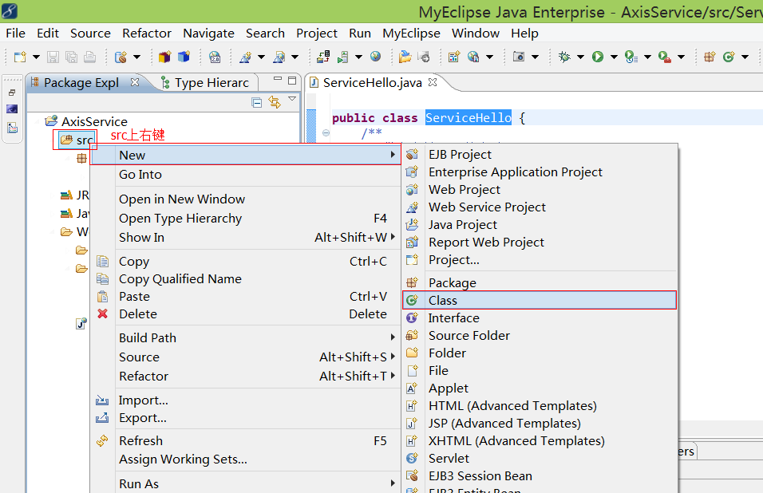This screenshot has height=493, width=763.
Task: Open the globe web browser toolbar icon
Action: [375, 57]
